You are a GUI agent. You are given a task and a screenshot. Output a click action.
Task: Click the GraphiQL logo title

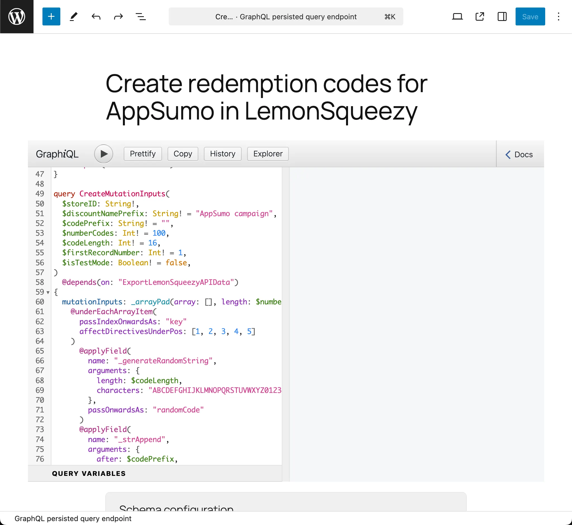click(x=57, y=154)
